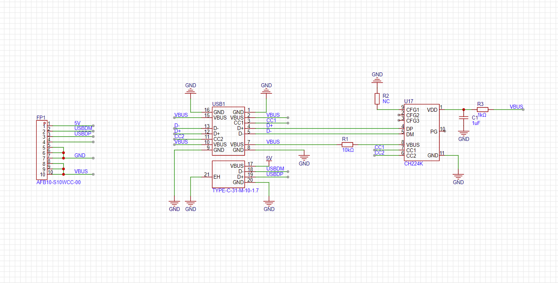Click the CH224K part name label
Image resolution: width=558 pixels, height=283 pixels.
coord(414,164)
